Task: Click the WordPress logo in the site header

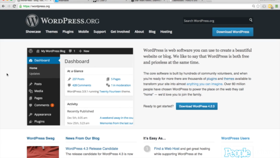Action: coord(63,21)
